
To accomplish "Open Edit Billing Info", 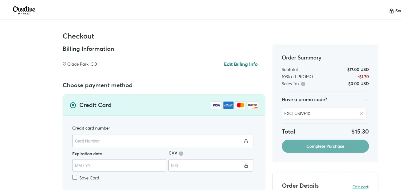I will (x=241, y=64).
